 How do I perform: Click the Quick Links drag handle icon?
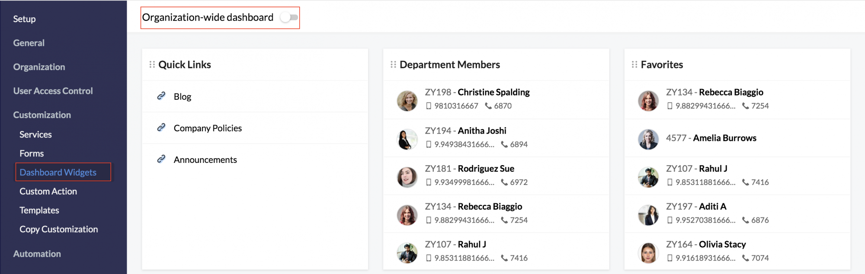(x=152, y=64)
